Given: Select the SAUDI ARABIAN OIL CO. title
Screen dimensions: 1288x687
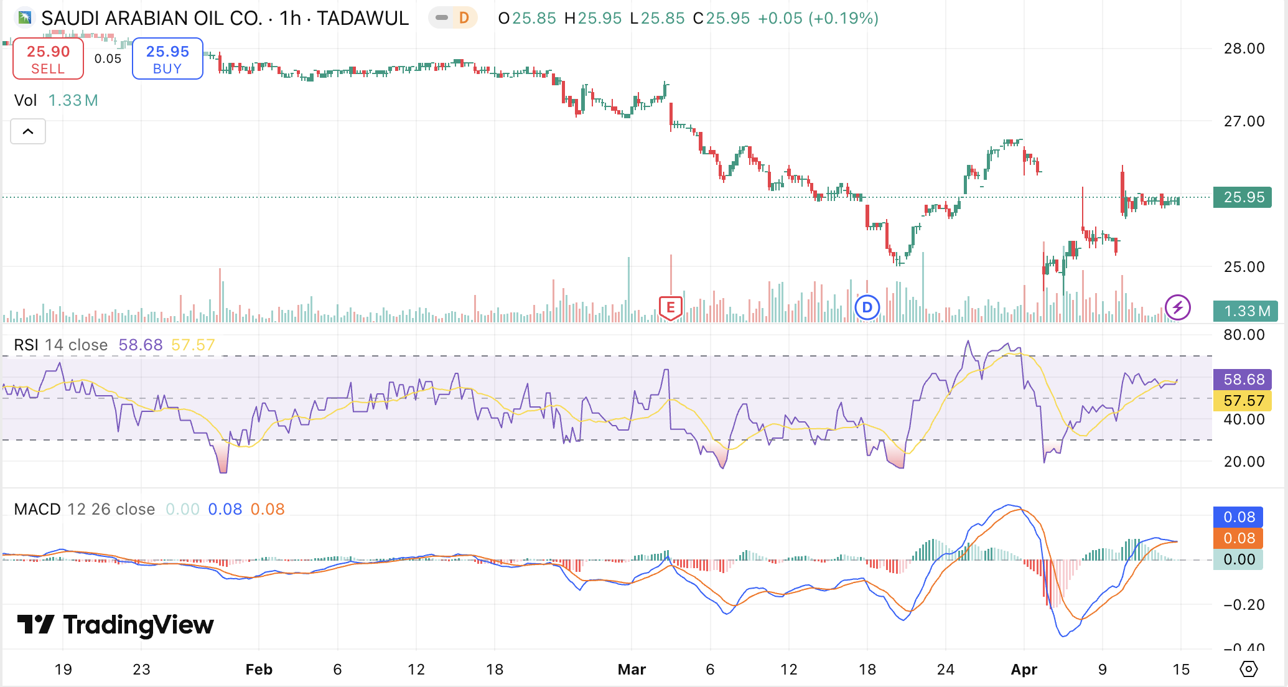Looking at the screenshot, I should tap(152, 18).
